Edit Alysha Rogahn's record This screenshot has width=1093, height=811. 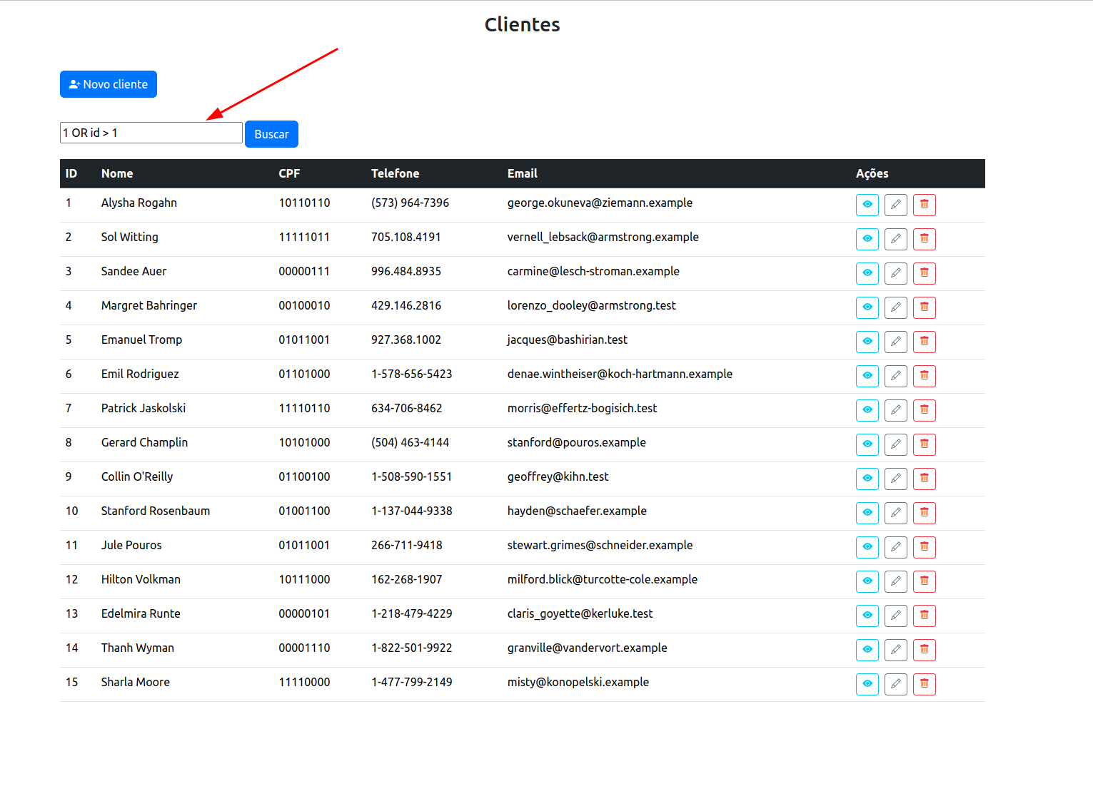896,205
